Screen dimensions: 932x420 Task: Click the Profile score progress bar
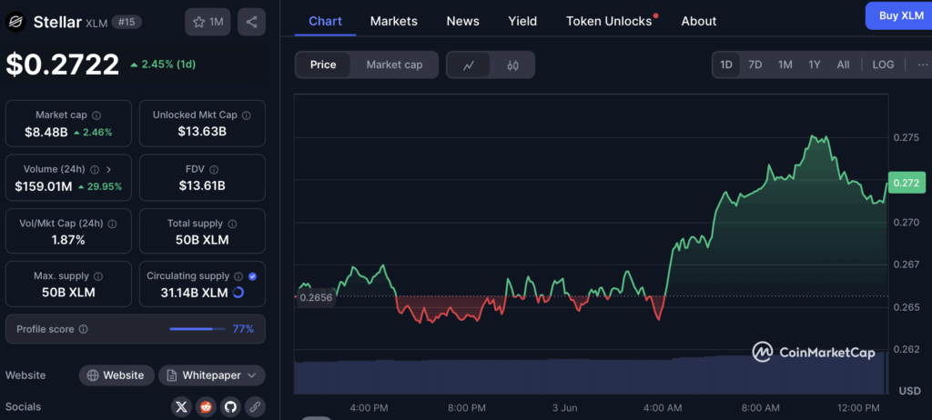(198, 328)
